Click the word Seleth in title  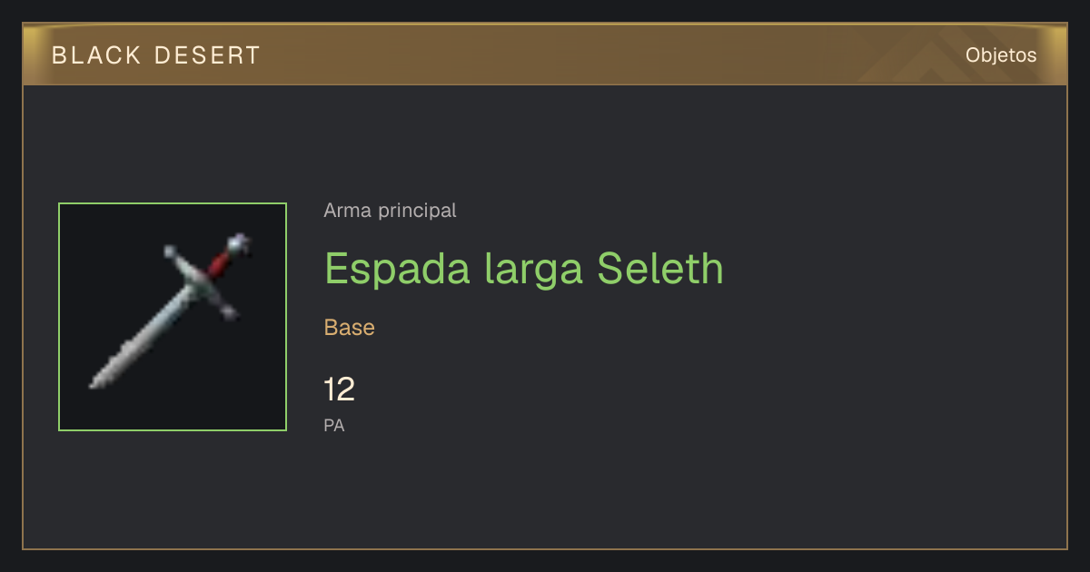pyautogui.click(x=660, y=269)
